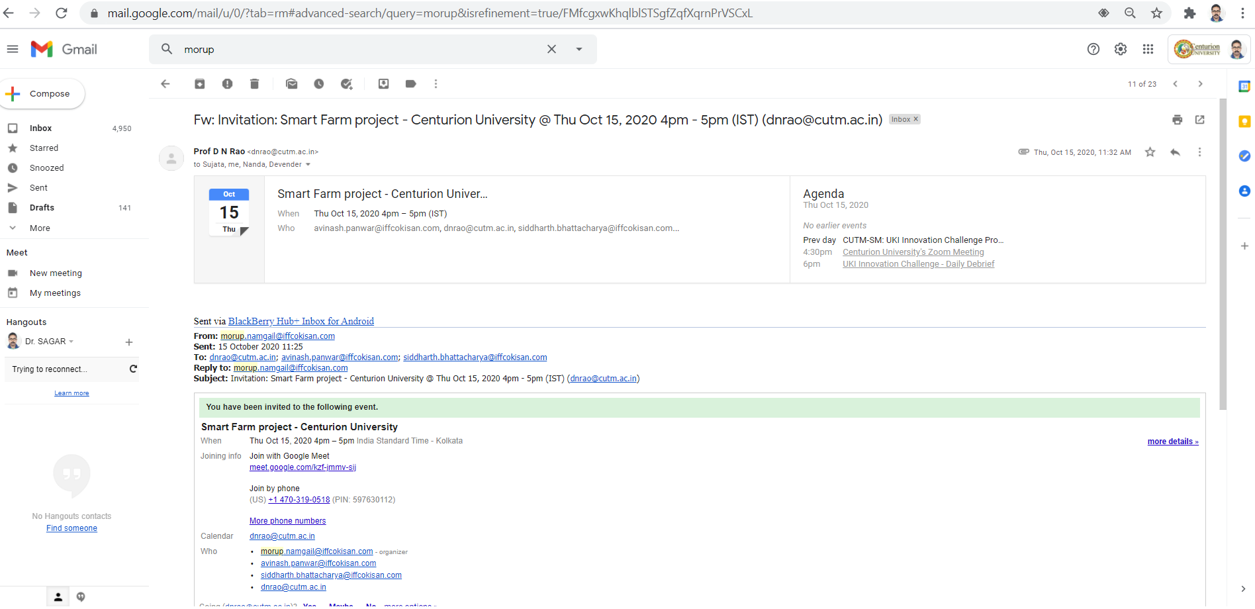The image size is (1255, 609).
Task: Open Dr. SAGAR Hangouts status dropdown
Action: click(71, 342)
